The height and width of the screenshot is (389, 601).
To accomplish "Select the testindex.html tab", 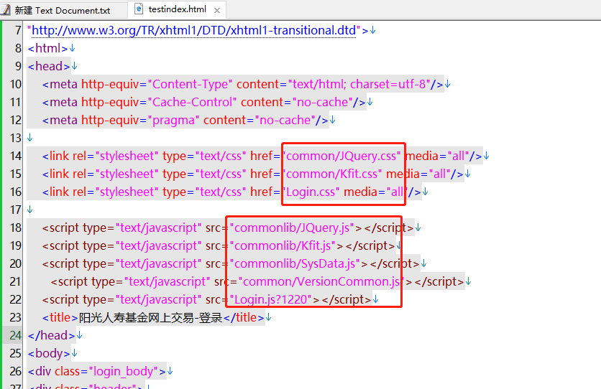I will (x=177, y=9).
